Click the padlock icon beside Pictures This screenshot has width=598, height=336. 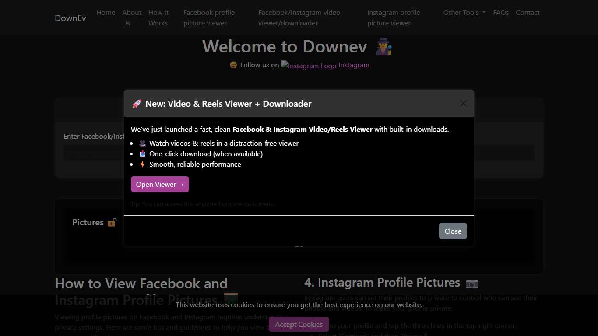pyautogui.click(x=113, y=222)
